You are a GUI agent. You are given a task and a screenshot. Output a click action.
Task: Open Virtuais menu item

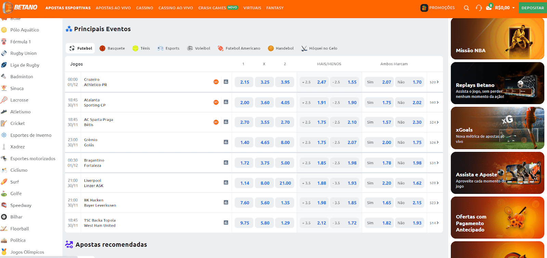point(252,8)
